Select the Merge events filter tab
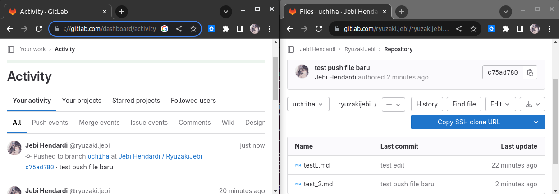559x194 pixels. (x=99, y=123)
